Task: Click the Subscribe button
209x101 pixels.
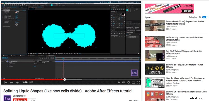Action: (20, 100)
